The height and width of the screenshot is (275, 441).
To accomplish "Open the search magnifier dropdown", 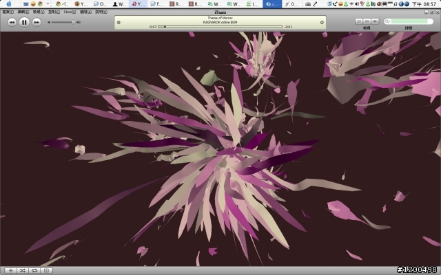I will point(387,21).
